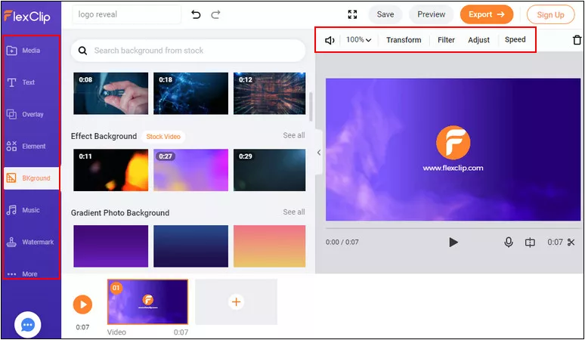Open the chat support bubble

[x=28, y=325]
